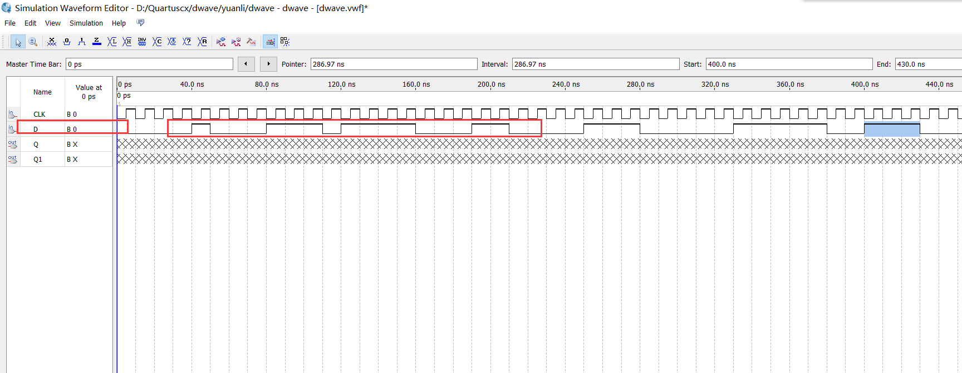Apply Random Values (R) tool
Screen dimensions: 962x373
(202, 42)
